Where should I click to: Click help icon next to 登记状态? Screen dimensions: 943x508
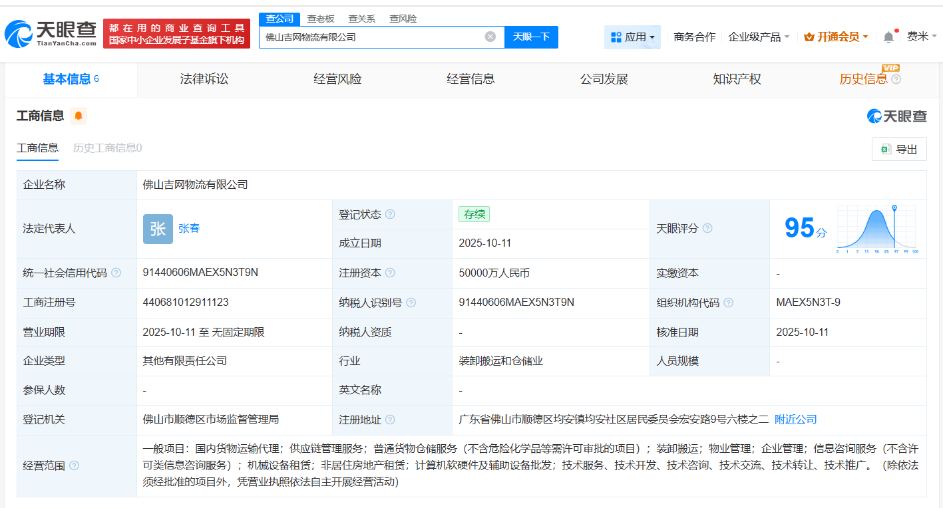390,215
